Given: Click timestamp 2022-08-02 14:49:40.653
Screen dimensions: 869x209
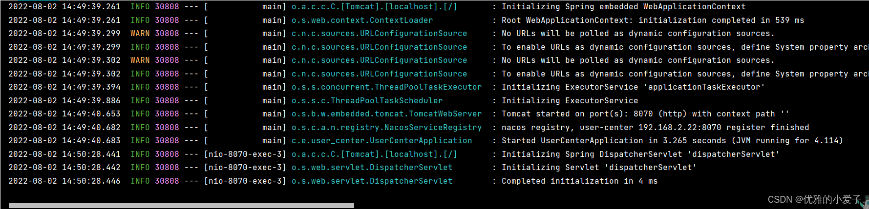Looking at the screenshot, I should point(64,114).
